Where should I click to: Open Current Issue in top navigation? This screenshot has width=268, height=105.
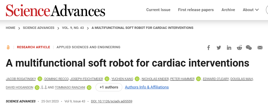[x=158, y=10]
